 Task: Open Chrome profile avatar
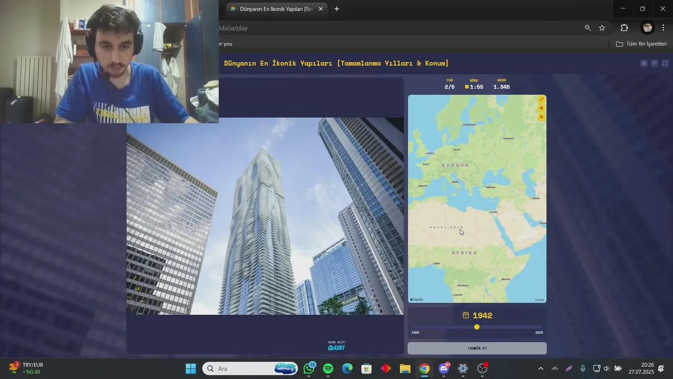point(648,28)
